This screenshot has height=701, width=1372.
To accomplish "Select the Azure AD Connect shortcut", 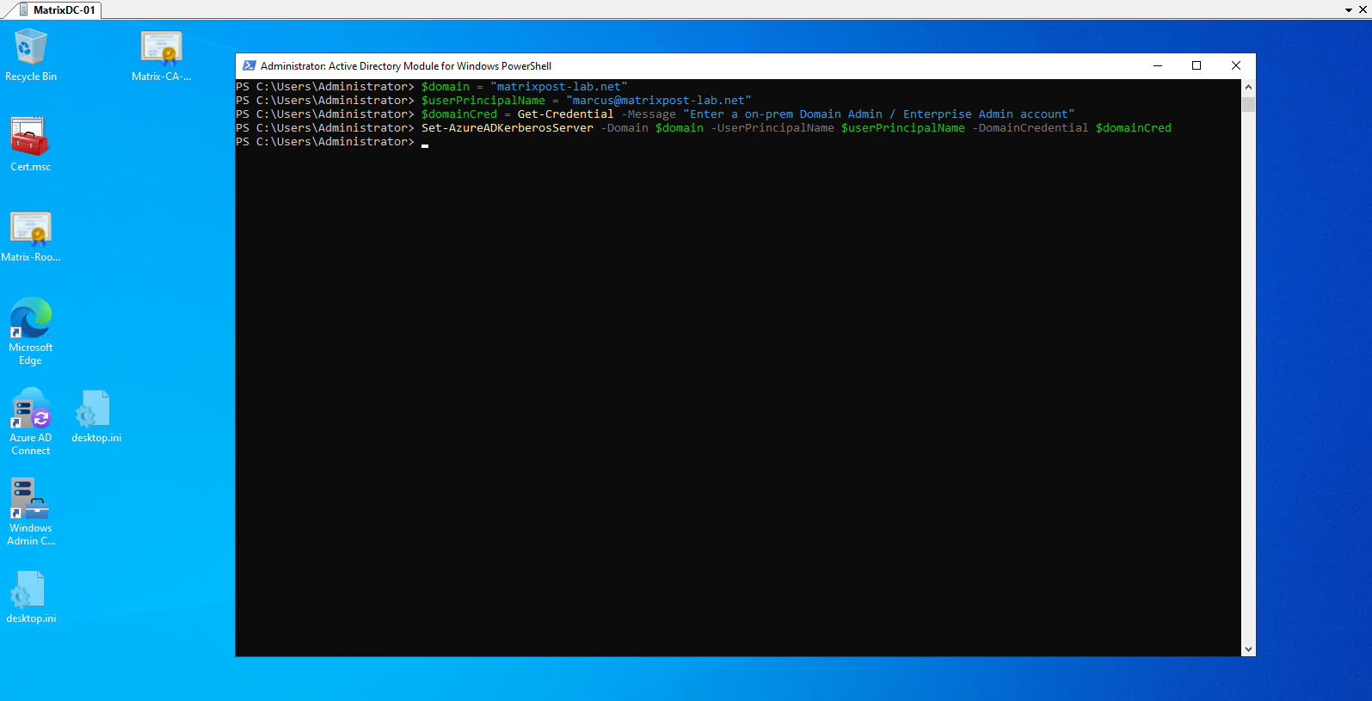I will point(31,421).
